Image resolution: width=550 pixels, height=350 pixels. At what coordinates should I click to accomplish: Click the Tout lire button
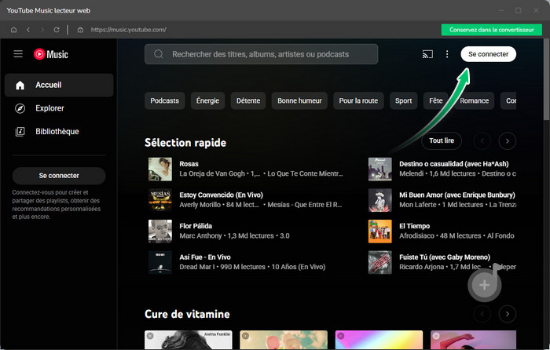[x=442, y=140]
